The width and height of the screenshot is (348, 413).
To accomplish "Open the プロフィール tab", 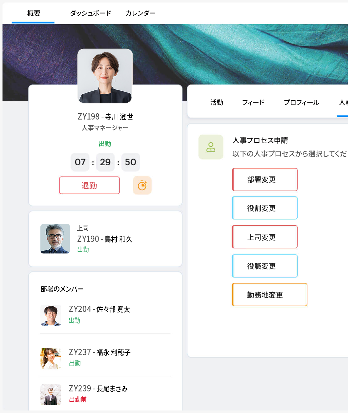I will coord(301,102).
